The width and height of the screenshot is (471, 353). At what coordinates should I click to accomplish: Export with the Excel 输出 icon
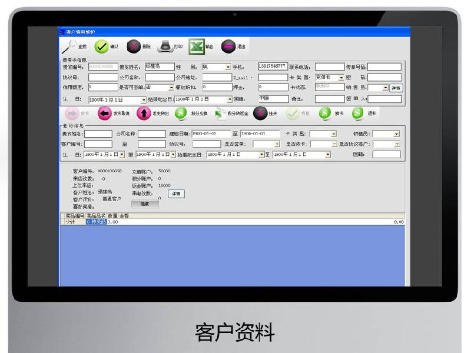(x=196, y=46)
